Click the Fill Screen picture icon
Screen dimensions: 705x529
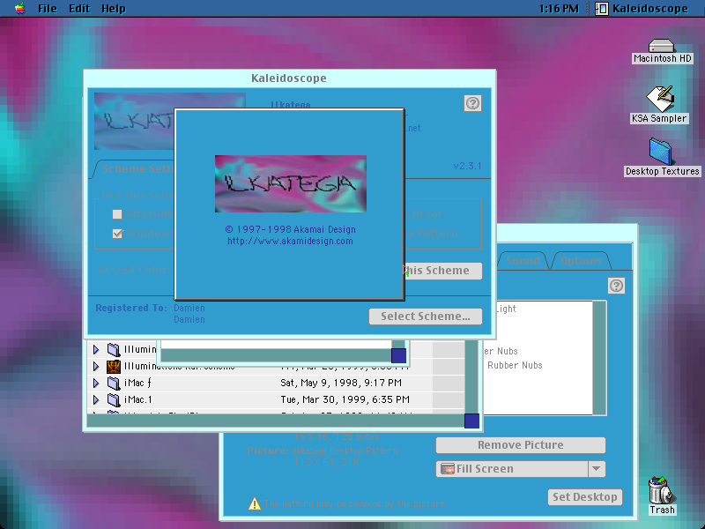coord(448,469)
